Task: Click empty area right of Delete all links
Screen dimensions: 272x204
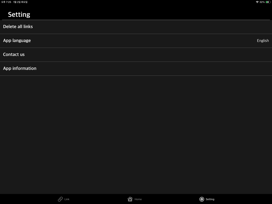Action: tap(152, 27)
